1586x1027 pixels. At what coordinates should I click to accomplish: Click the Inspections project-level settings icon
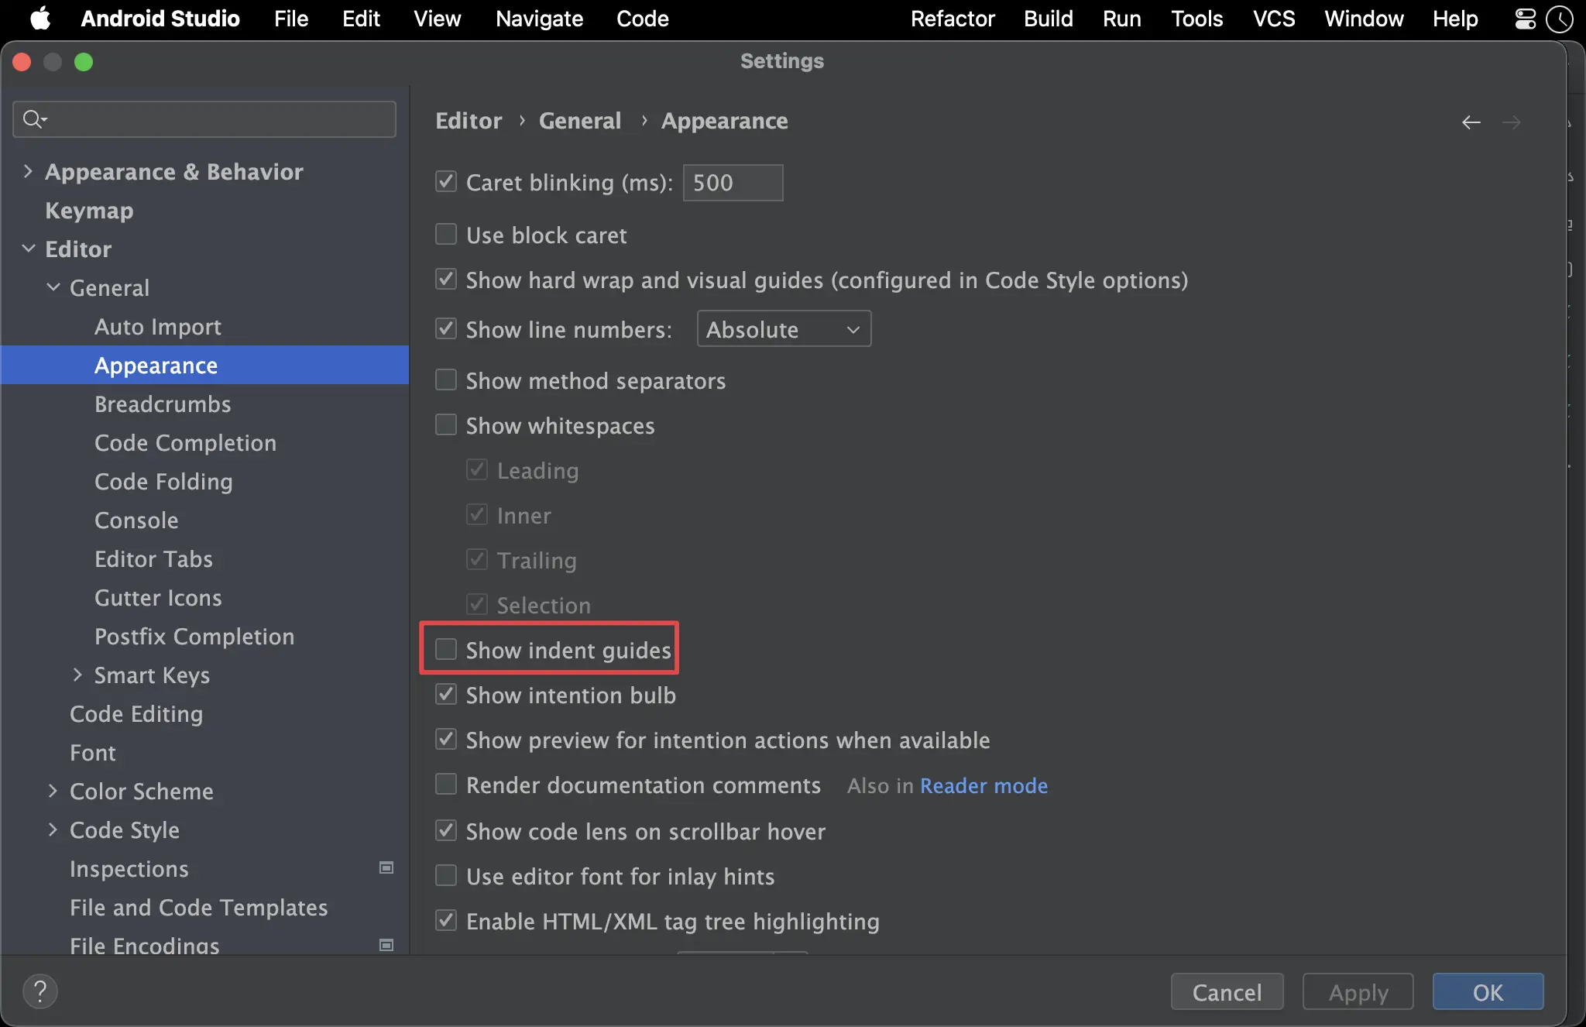pyautogui.click(x=386, y=868)
